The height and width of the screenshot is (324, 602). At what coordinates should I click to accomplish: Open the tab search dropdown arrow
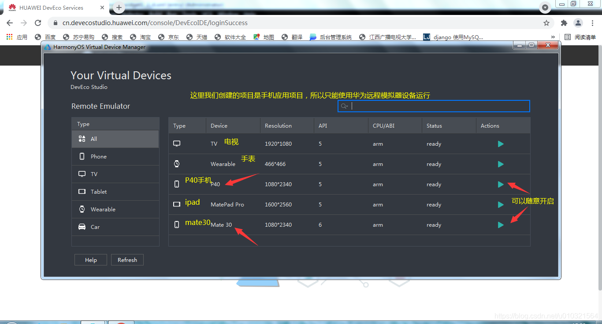(545, 7)
